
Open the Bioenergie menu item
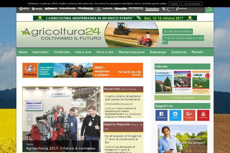click(158, 52)
